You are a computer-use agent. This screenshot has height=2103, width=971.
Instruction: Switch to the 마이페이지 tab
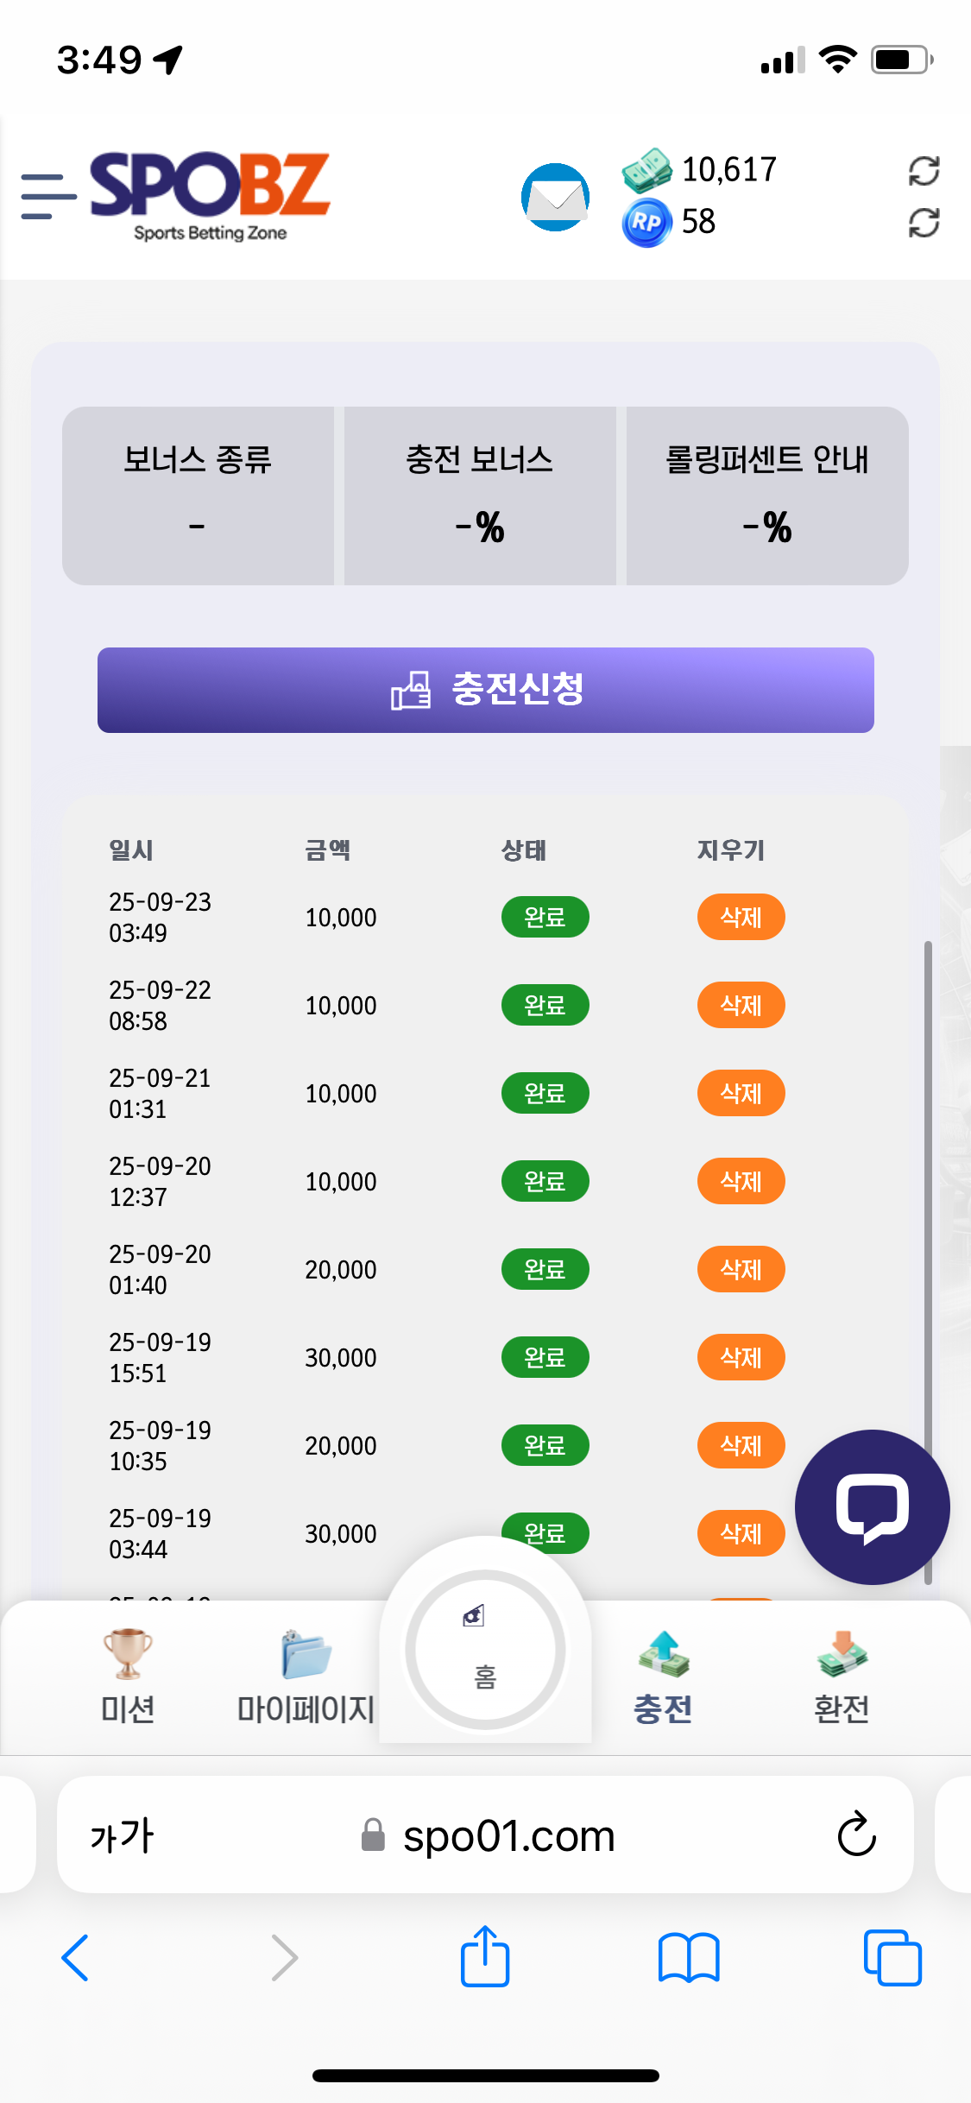click(x=306, y=1677)
